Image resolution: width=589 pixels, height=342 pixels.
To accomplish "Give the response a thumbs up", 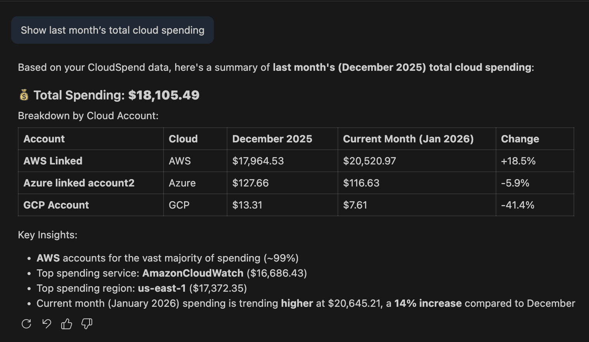I will pyautogui.click(x=67, y=324).
